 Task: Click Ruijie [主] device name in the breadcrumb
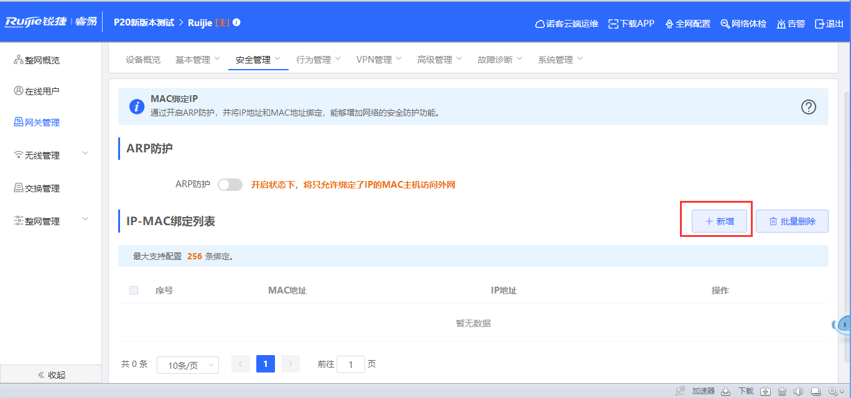tap(208, 22)
